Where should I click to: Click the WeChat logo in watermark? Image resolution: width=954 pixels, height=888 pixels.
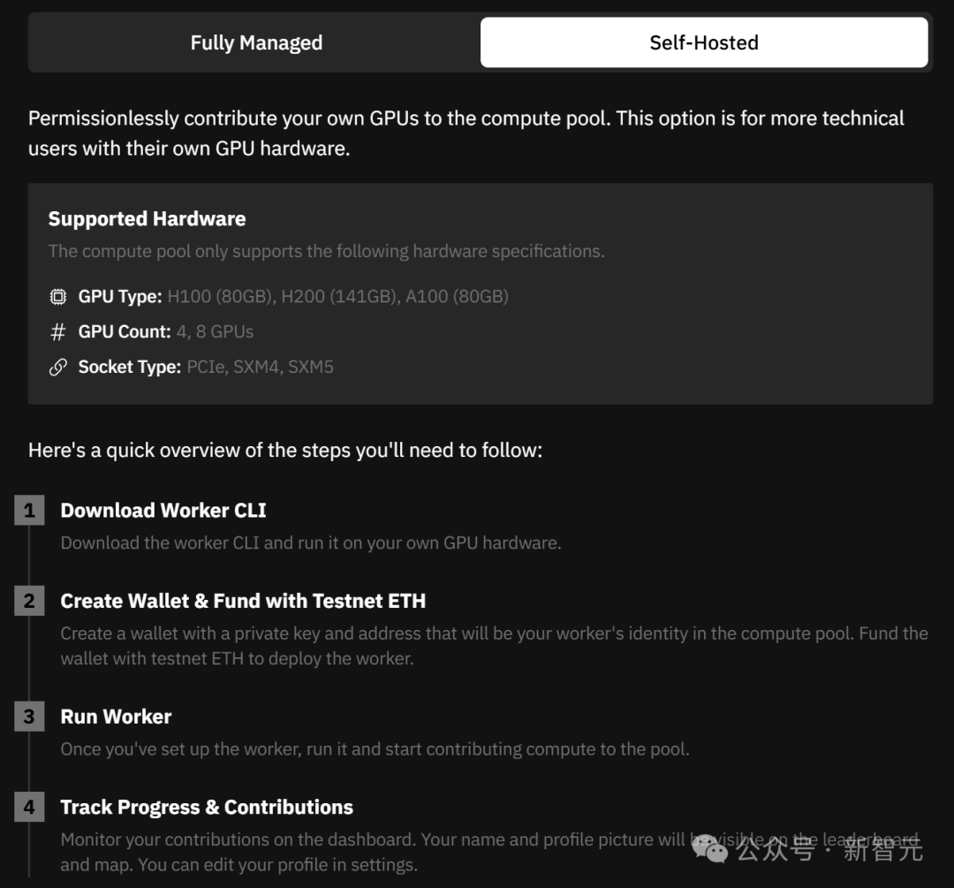pos(709,848)
